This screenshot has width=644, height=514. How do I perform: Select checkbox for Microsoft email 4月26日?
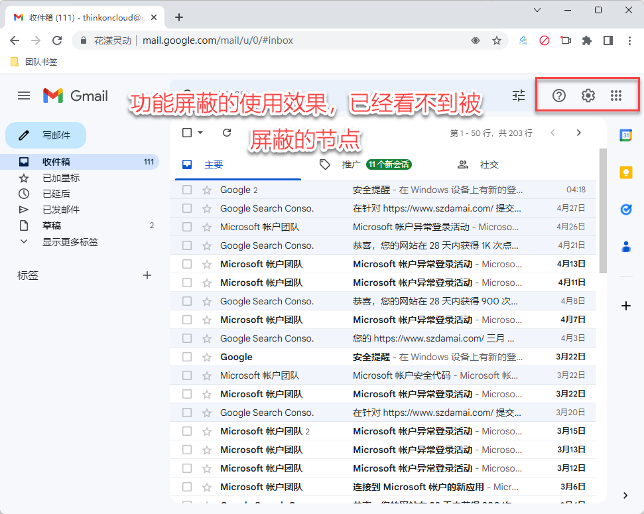pos(187,227)
